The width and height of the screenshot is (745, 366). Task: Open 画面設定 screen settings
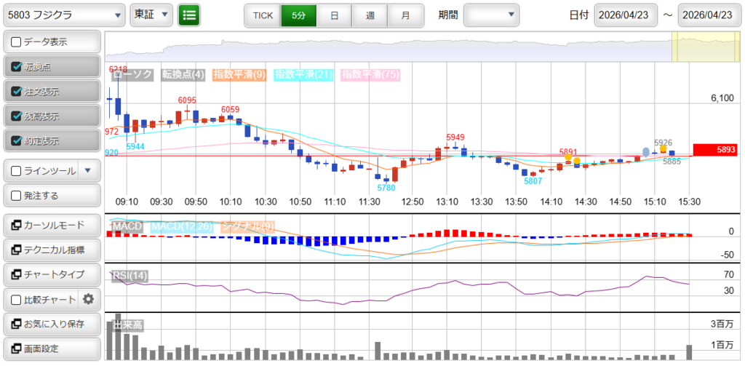[x=52, y=349]
